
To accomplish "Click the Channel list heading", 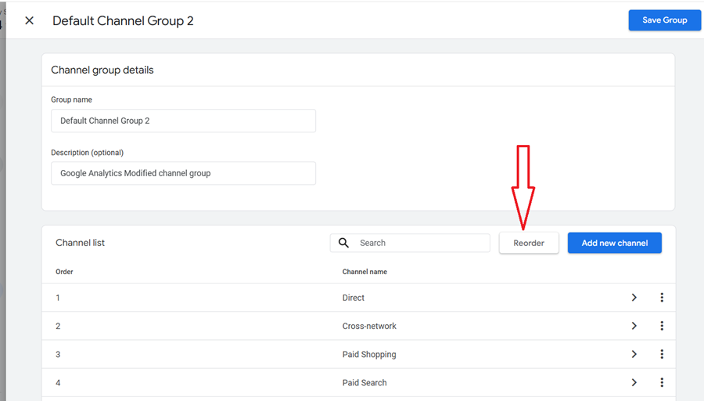I will pos(80,243).
